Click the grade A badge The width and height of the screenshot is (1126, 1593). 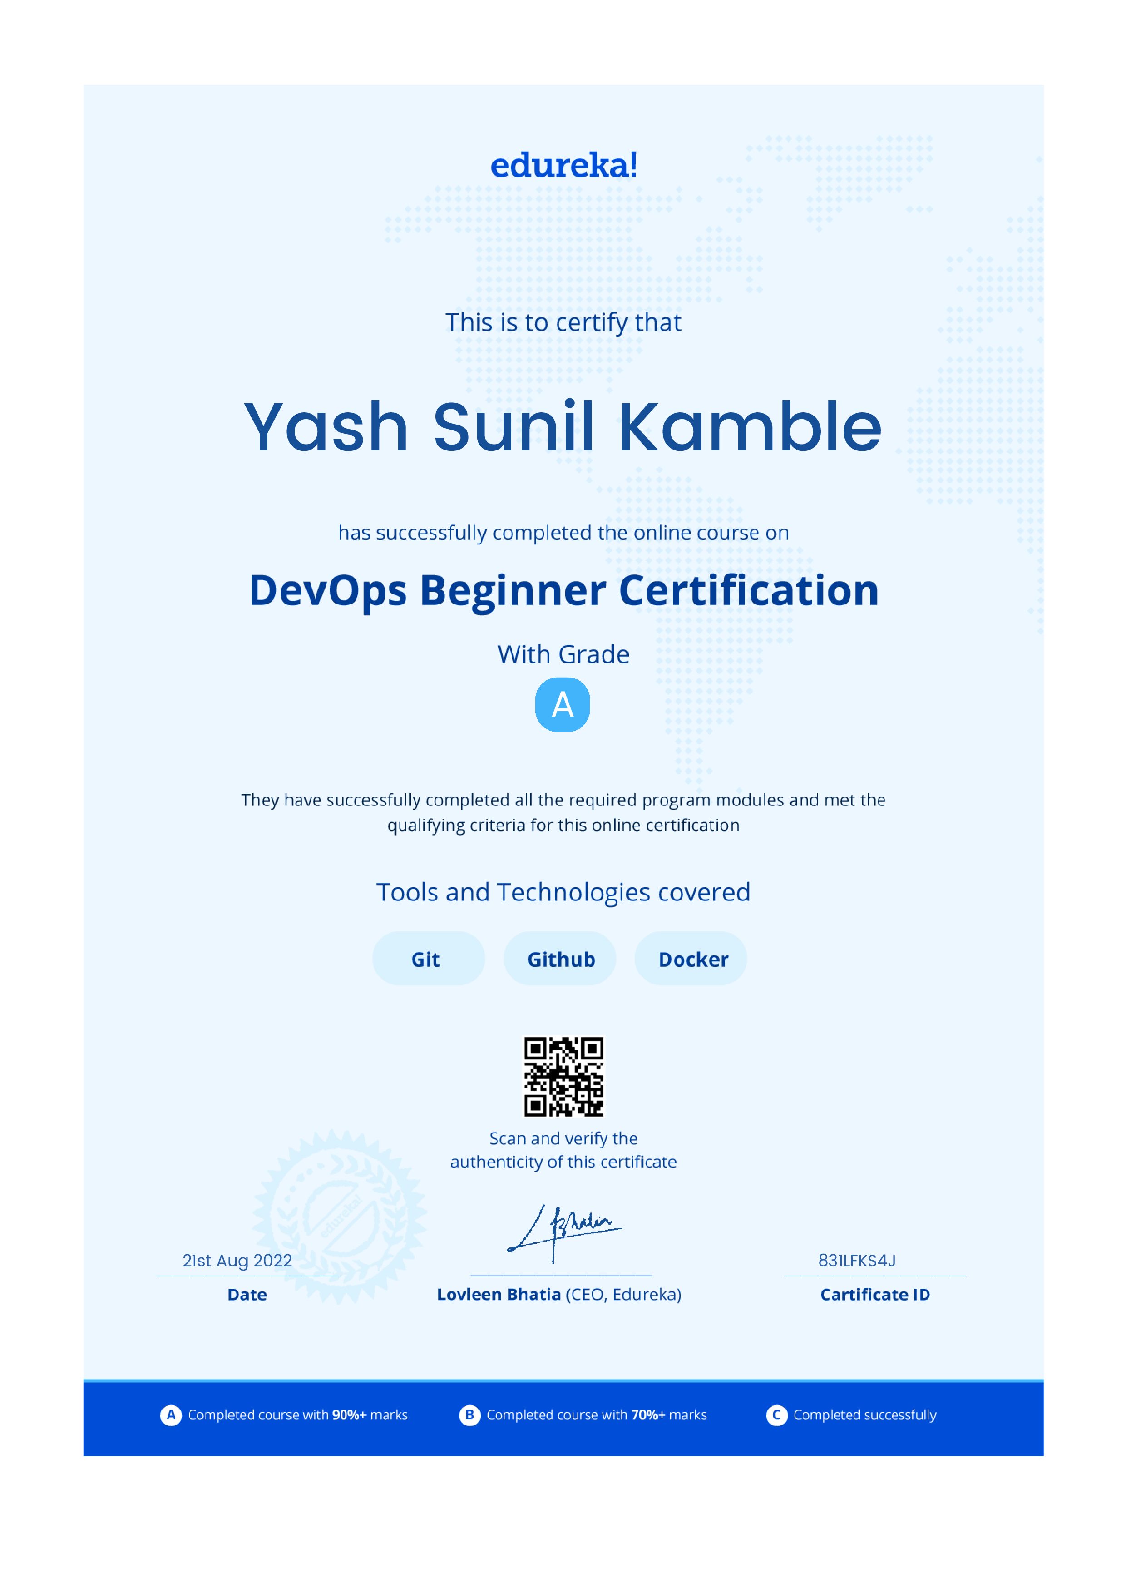pos(563,705)
